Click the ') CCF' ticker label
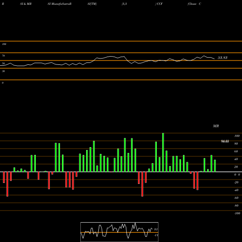This screenshot has height=242, width=242. [x=159, y=4]
